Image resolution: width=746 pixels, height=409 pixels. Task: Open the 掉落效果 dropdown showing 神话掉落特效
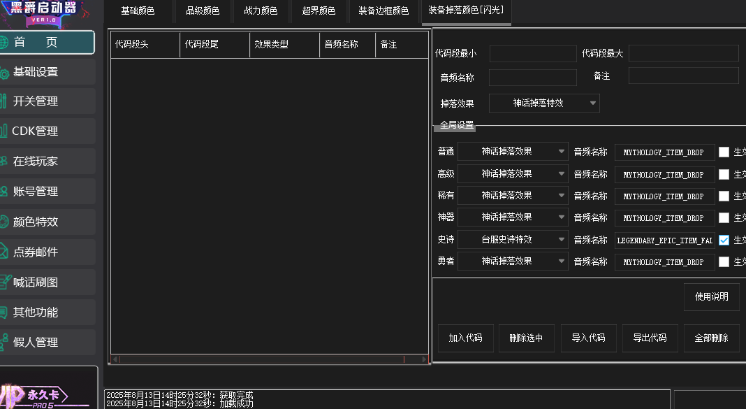click(x=544, y=103)
